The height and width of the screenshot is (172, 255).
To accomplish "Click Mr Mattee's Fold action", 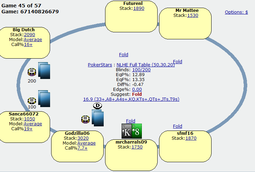I will 178,61.
